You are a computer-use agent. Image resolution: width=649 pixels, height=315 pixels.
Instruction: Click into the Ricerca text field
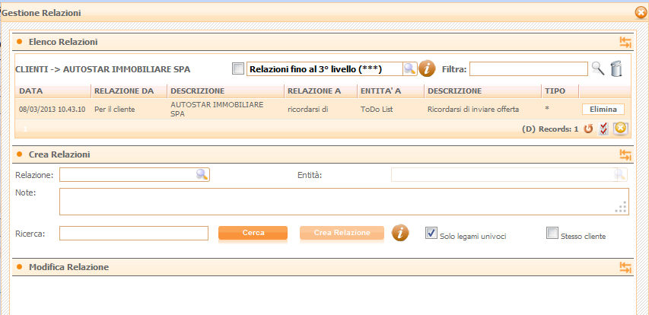134,234
